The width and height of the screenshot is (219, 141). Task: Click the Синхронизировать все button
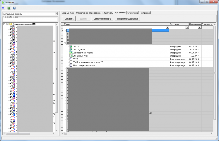tap(127, 18)
